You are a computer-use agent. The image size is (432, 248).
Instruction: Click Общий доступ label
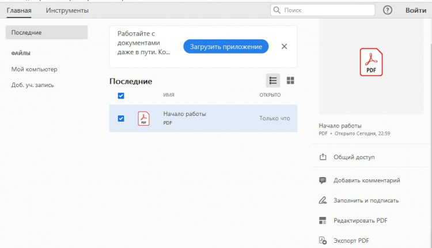coord(354,157)
